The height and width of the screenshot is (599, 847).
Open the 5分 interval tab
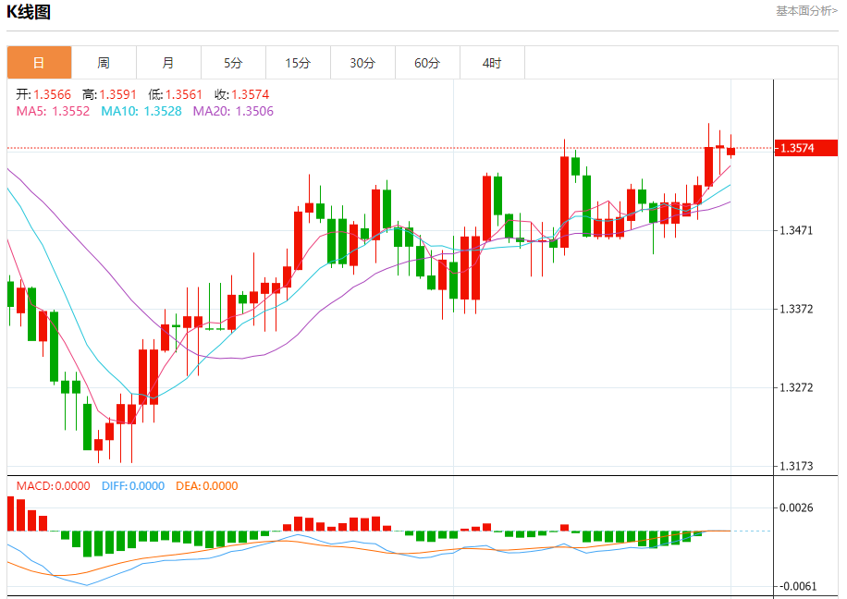pyautogui.click(x=233, y=63)
